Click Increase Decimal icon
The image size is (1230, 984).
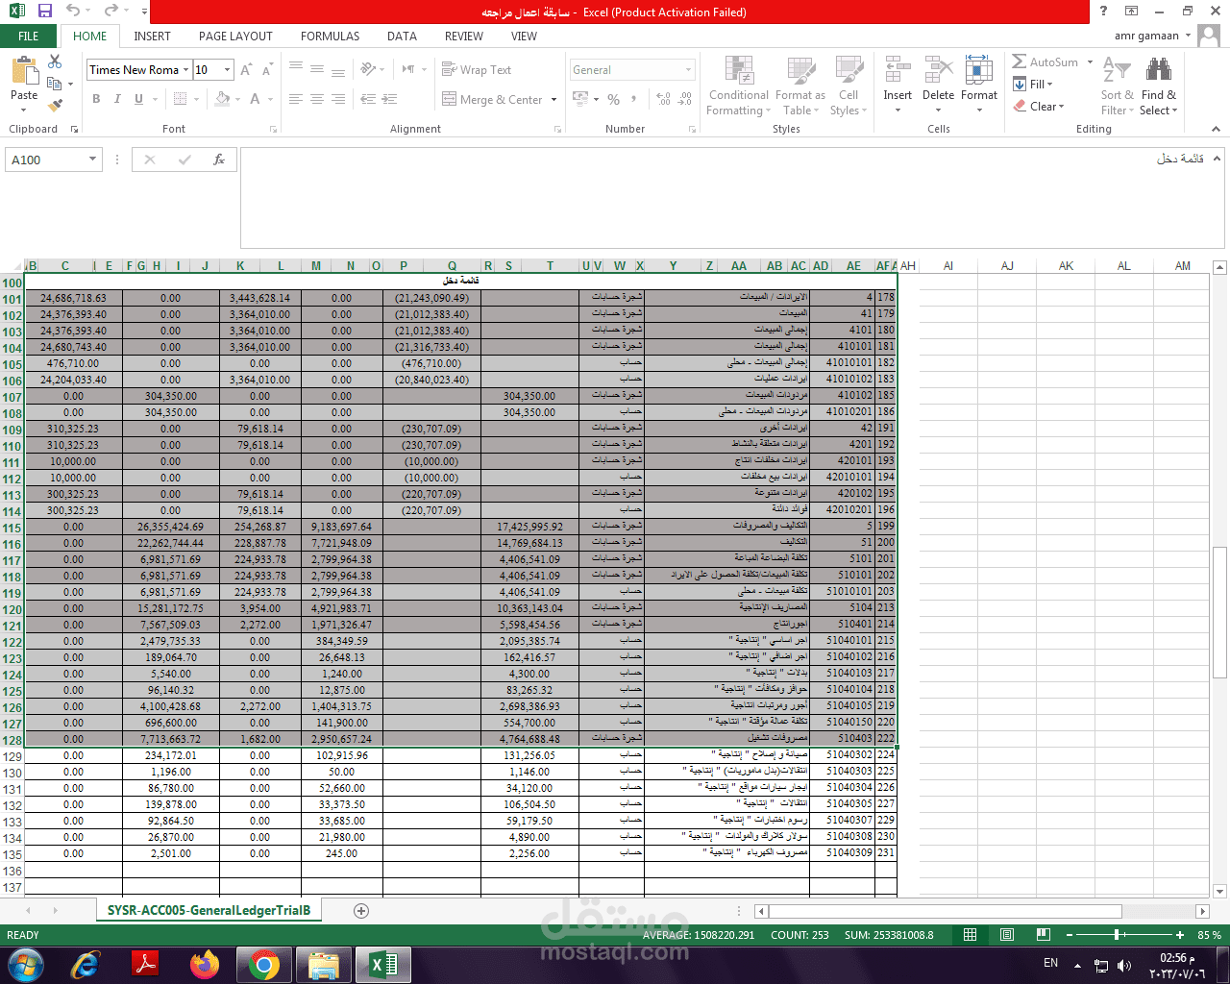pyautogui.click(x=663, y=99)
